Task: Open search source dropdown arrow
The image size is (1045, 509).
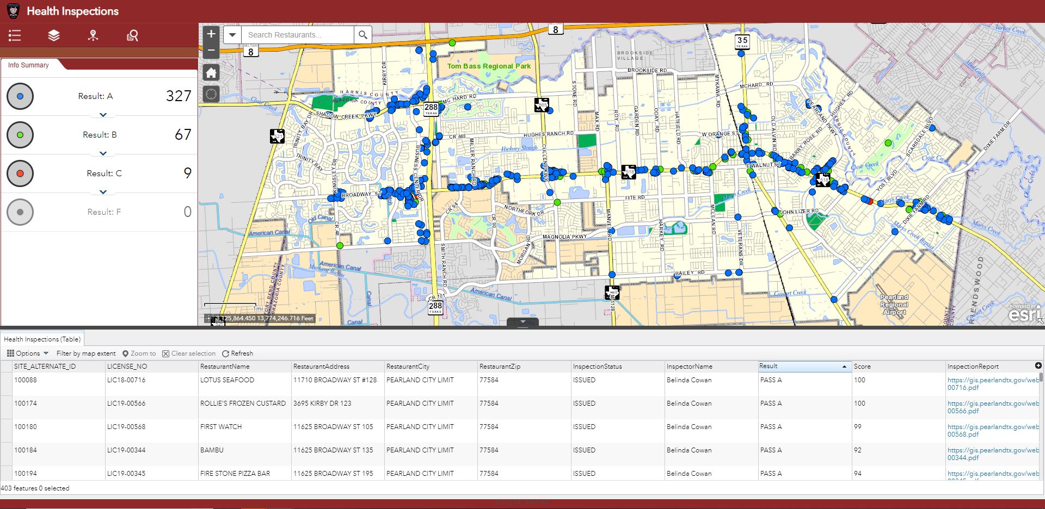Action: 232,35
